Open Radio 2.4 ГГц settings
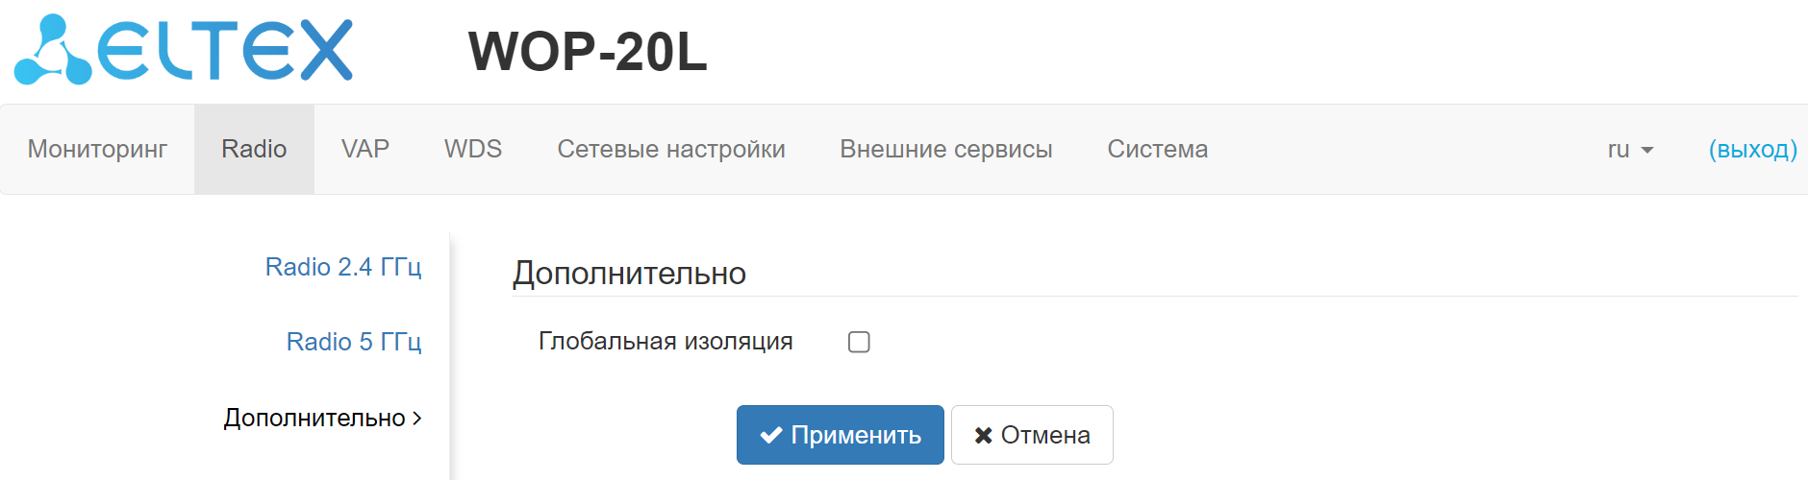This screenshot has height=480, width=1808. 343,267
